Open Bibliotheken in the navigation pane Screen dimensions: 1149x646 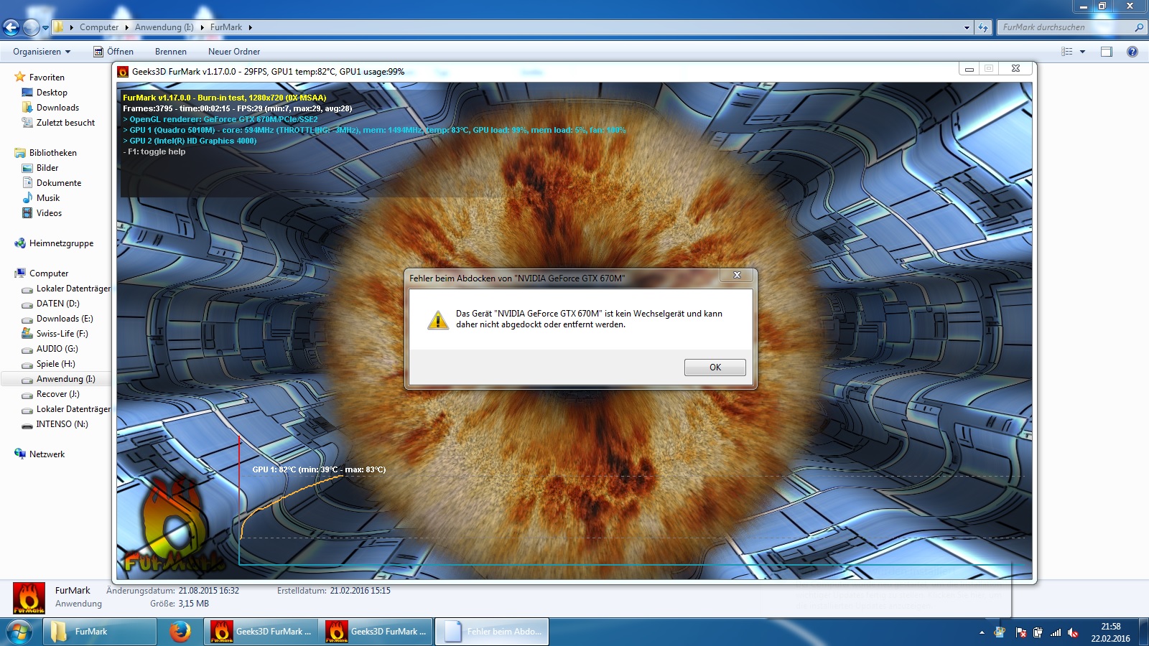point(52,153)
